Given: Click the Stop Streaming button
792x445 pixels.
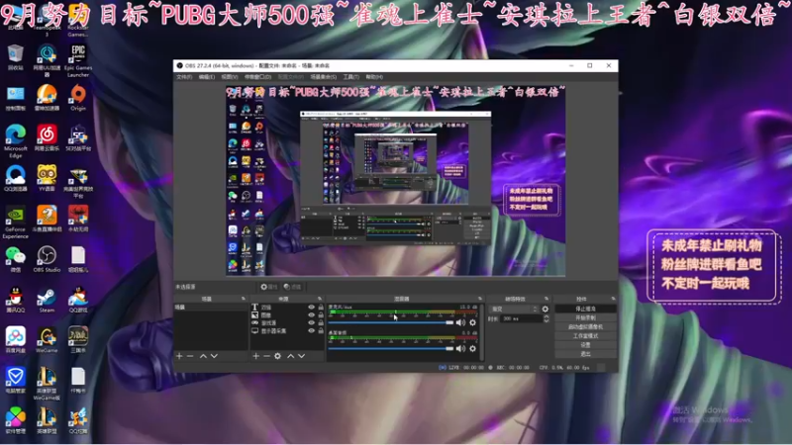Looking at the screenshot, I should click(x=585, y=309).
